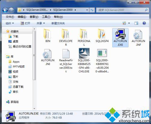Click AUTORUN.EXE icon in details pane
The height and width of the screenshot is (124, 151).
point(11,116)
